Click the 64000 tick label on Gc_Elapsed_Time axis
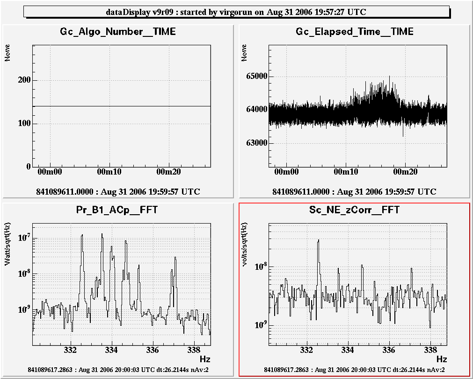Image resolution: width=473 pixels, height=379 pixels. (x=257, y=110)
